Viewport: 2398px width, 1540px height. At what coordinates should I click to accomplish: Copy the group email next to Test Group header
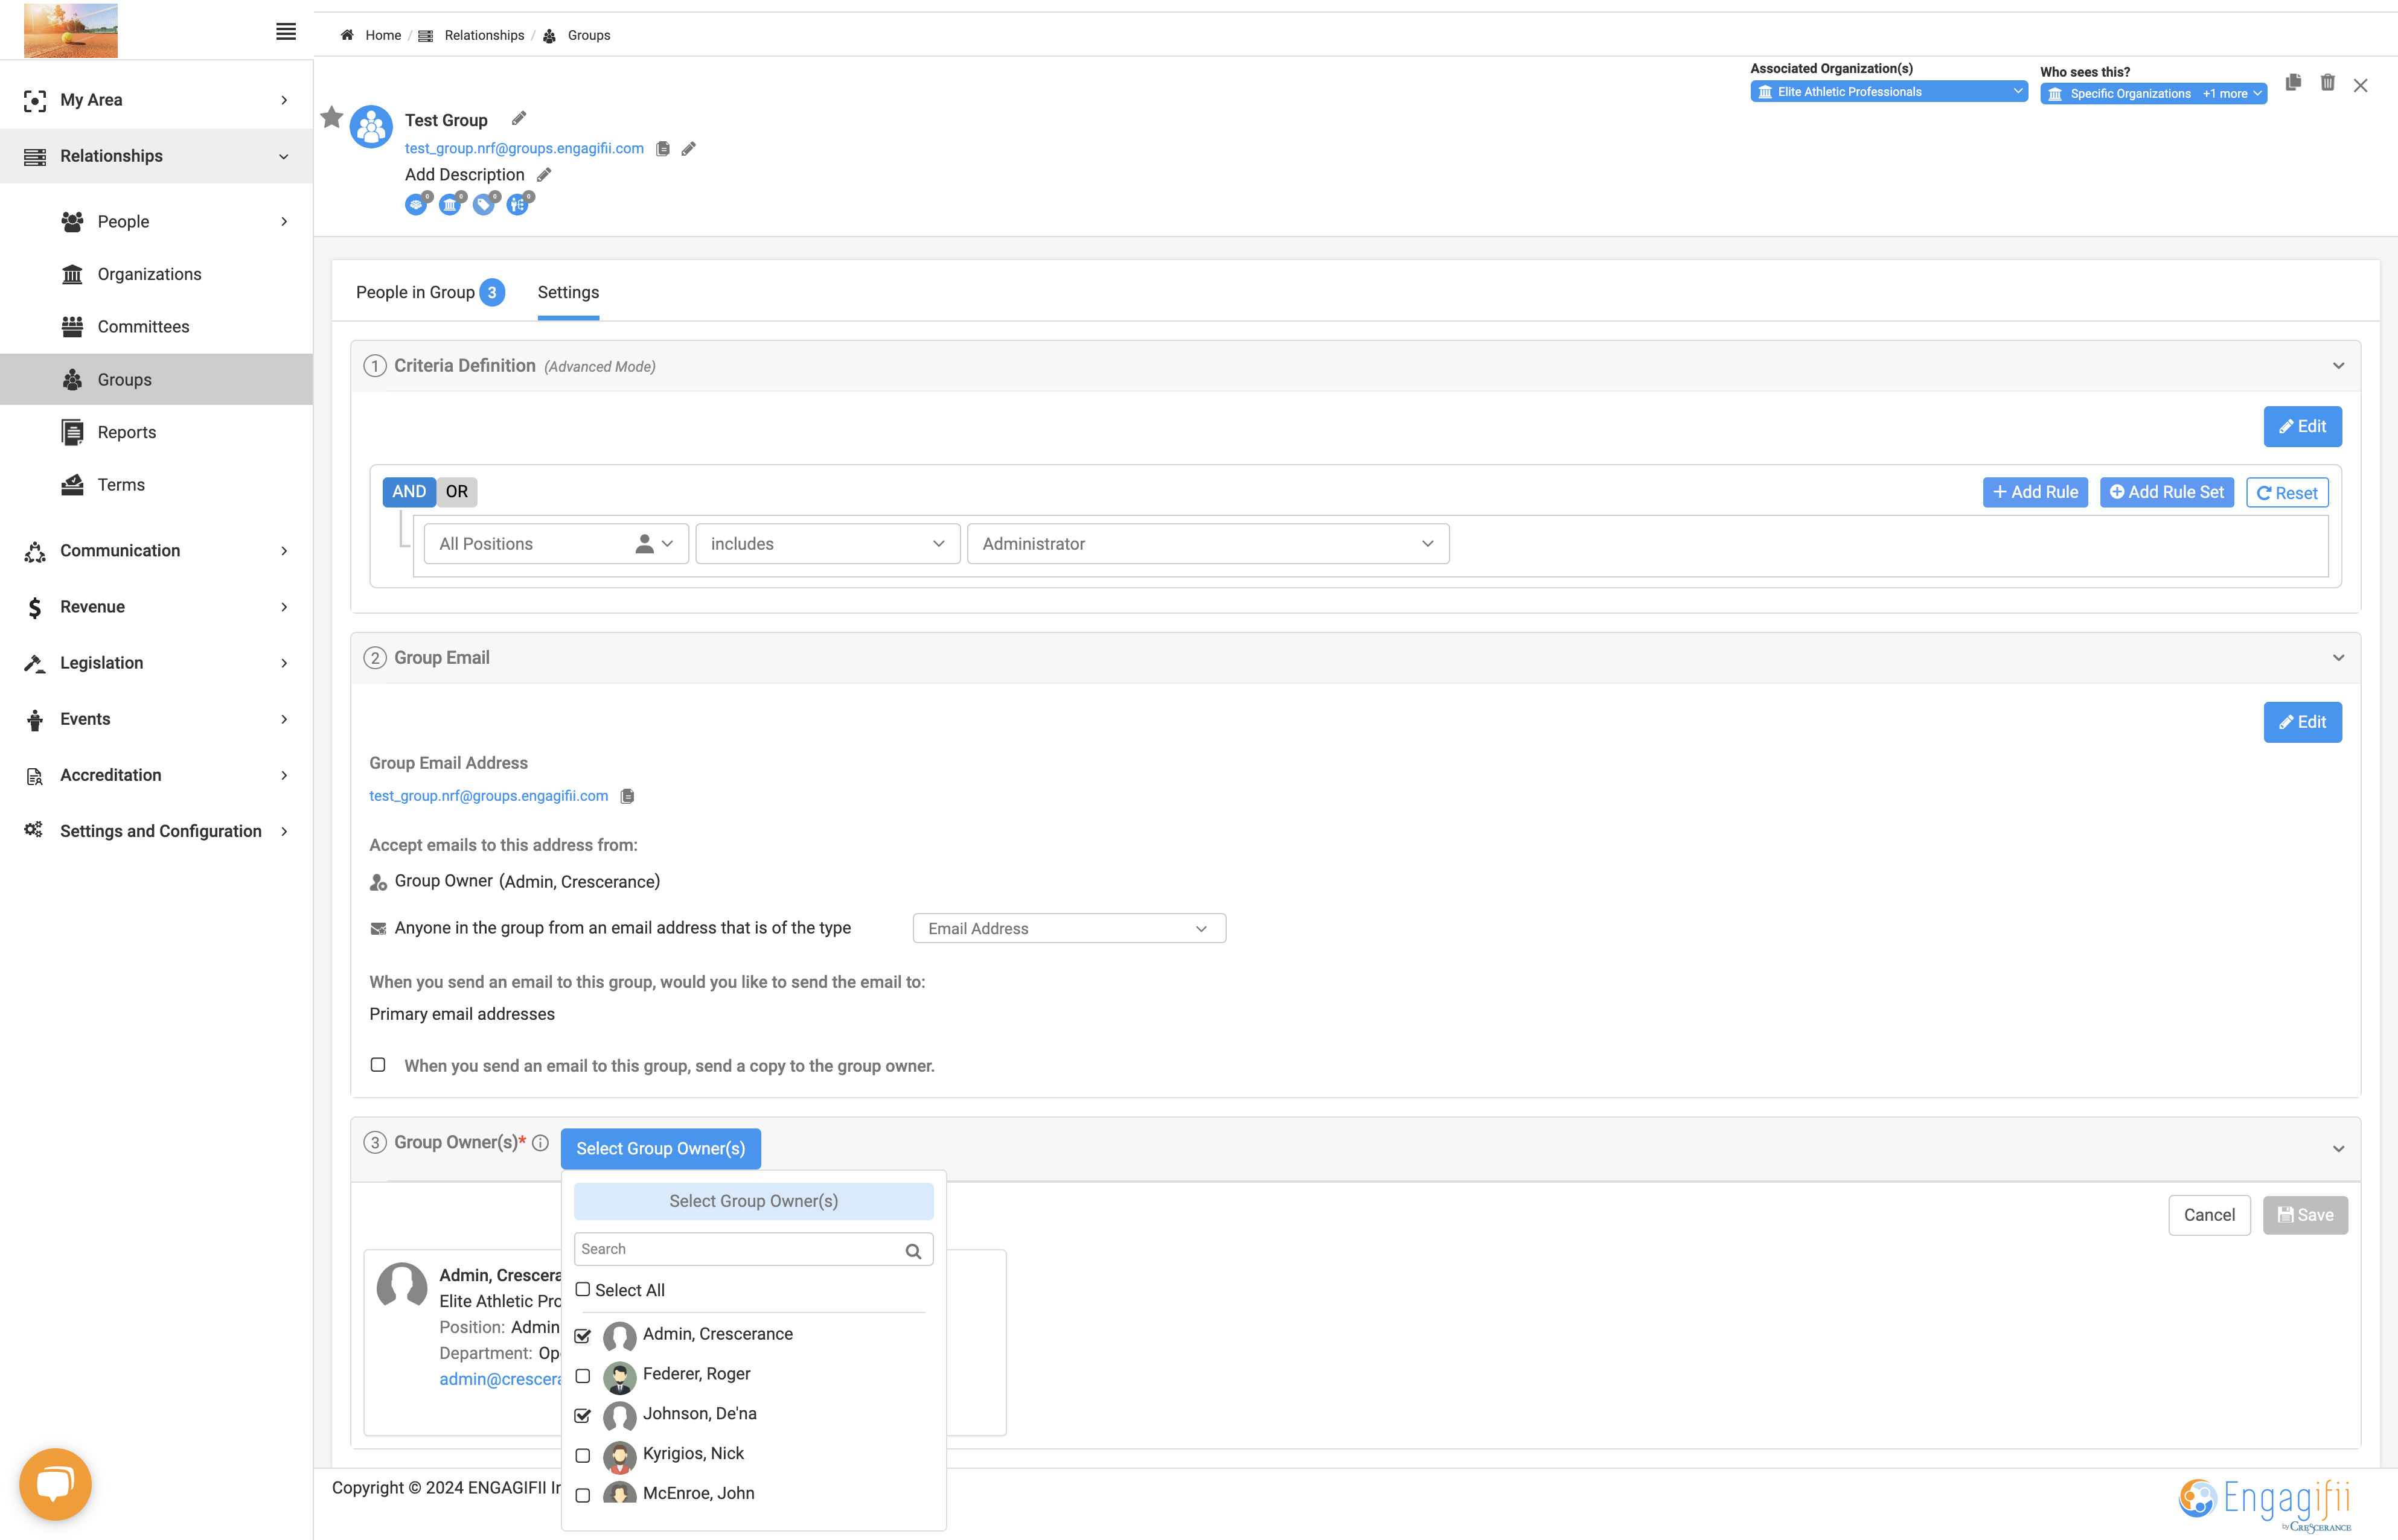[662, 149]
